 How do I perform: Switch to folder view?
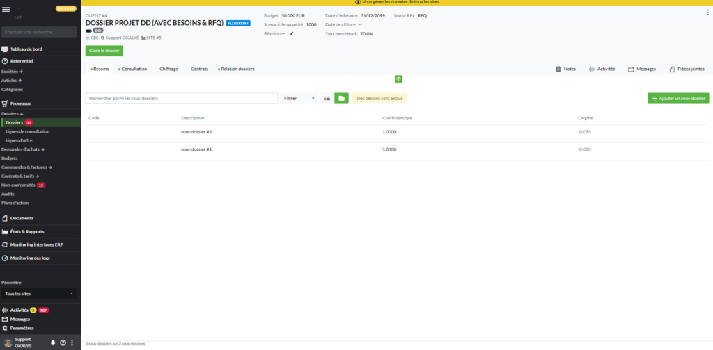[x=341, y=99]
